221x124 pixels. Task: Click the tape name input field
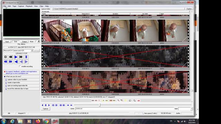pyautogui.click(x=184, y=109)
